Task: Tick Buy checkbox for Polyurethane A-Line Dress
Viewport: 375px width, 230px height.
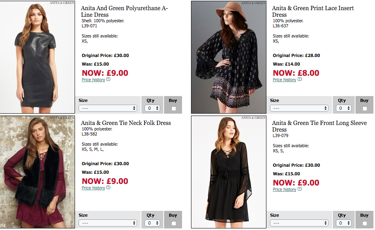Action: (173, 109)
